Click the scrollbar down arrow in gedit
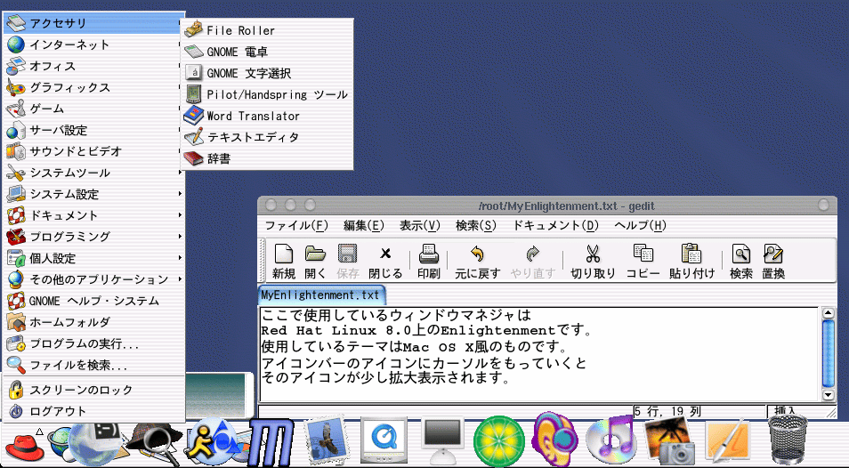 pos(828,395)
